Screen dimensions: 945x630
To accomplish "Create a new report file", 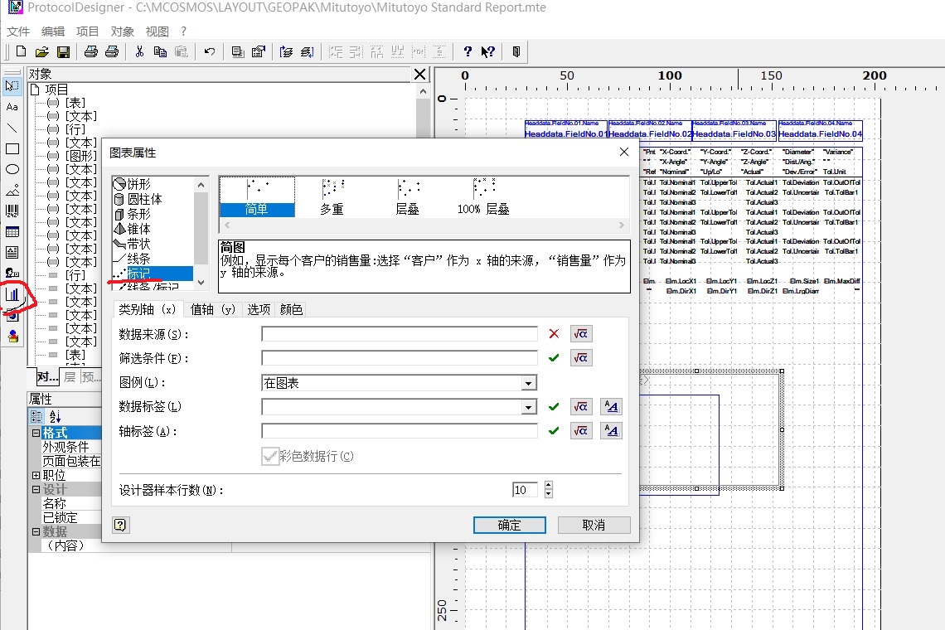I will pyautogui.click(x=21, y=52).
